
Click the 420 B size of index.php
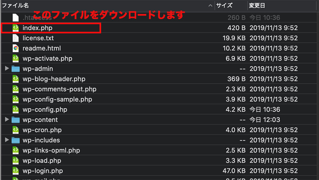click(236, 28)
